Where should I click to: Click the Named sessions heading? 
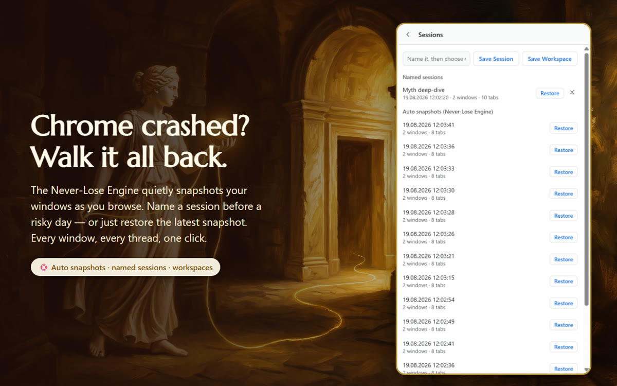(423, 77)
